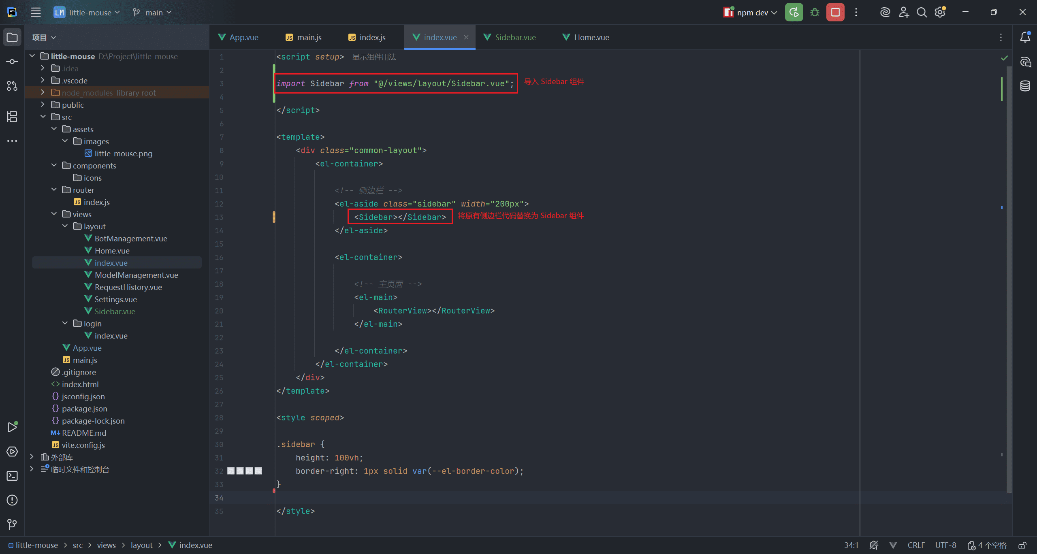The width and height of the screenshot is (1037, 554).
Task: Switch to the main.js editor tab
Action: pyautogui.click(x=309, y=37)
